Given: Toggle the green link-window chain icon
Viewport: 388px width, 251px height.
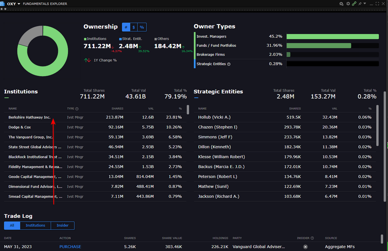Looking at the screenshot, I should pyautogui.click(x=354, y=3).
